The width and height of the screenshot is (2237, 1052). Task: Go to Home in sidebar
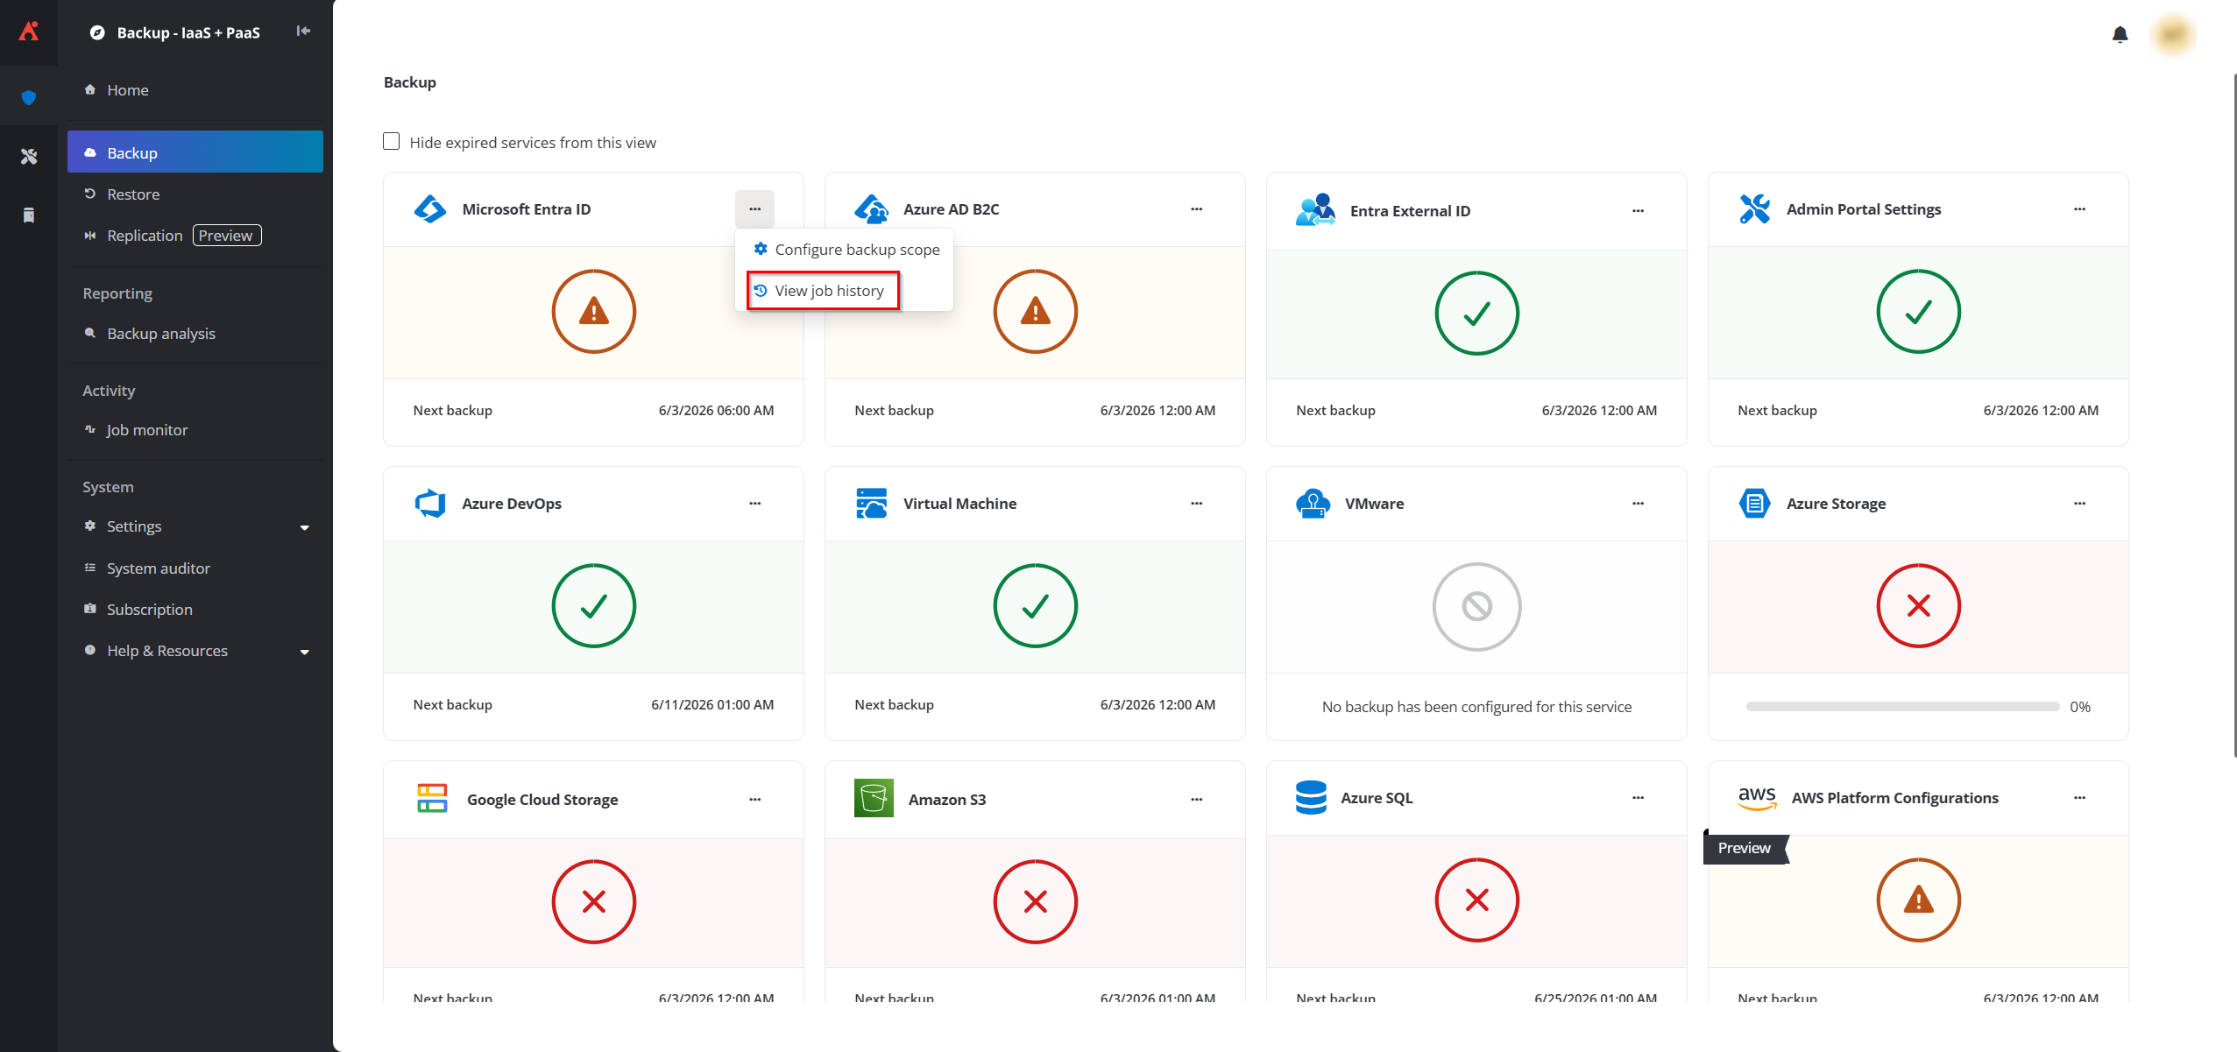[195, 90]
